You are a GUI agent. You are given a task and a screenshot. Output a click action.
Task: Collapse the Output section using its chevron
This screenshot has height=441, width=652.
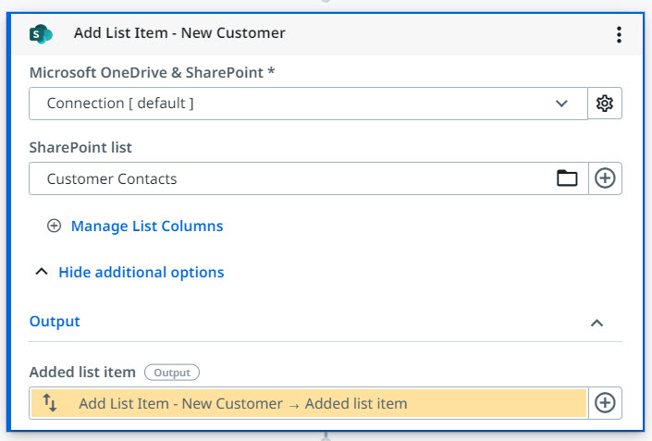[x=597, y=323]
